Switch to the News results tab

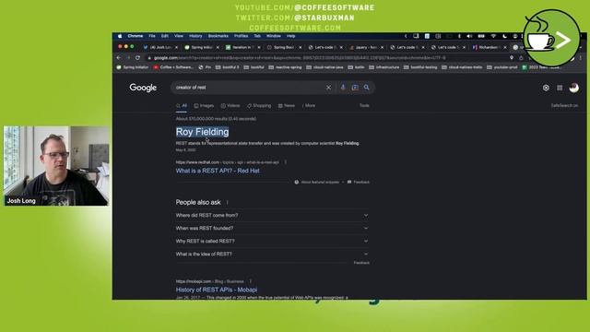(x=287, y=106)
